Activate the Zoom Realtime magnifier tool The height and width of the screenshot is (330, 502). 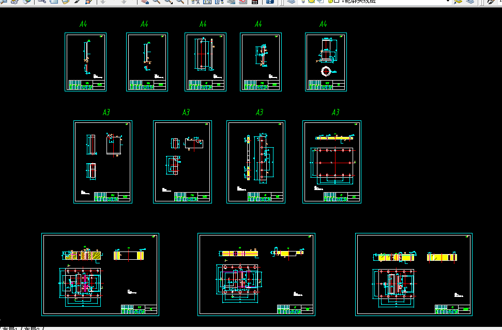156,1
